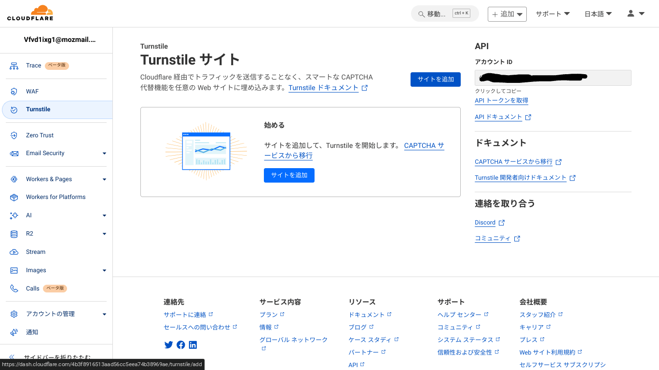Click external link icon beside Discord
This screenshot has width=659, height=370.
point(502,223)
